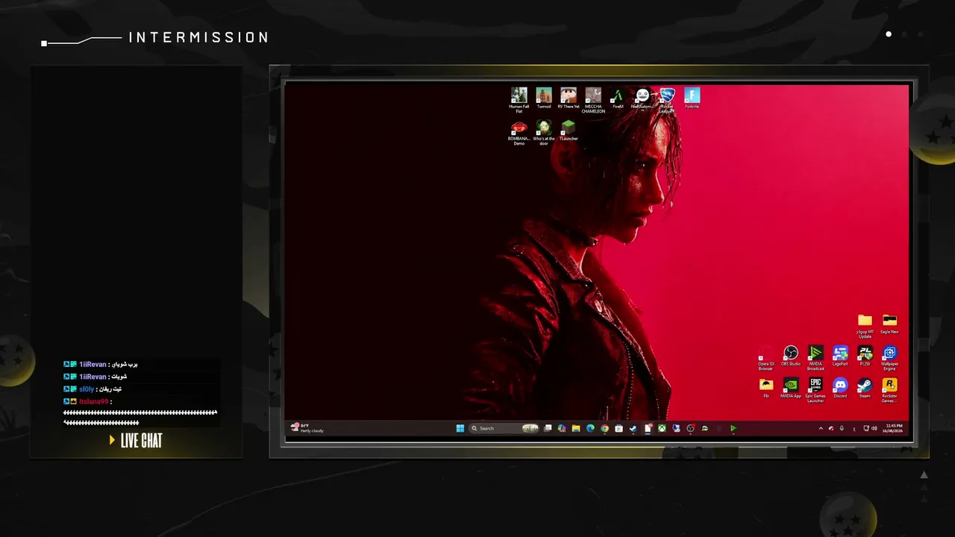Launch Microsoft Edge from the taskbar

tap(590, 428)
